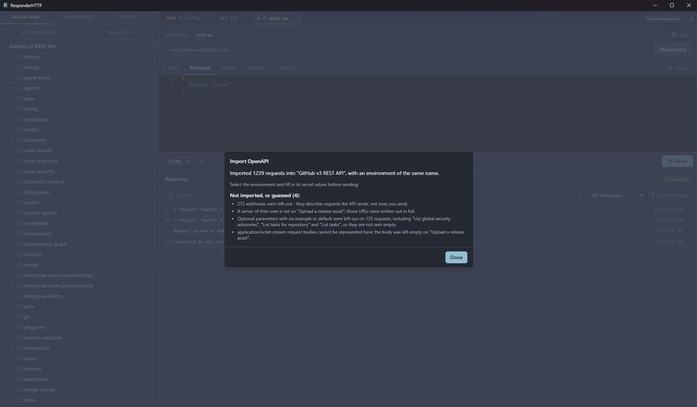Click the folder icon for markdown
The height and width of the screenshot is (407, 697).
[19, 380]
